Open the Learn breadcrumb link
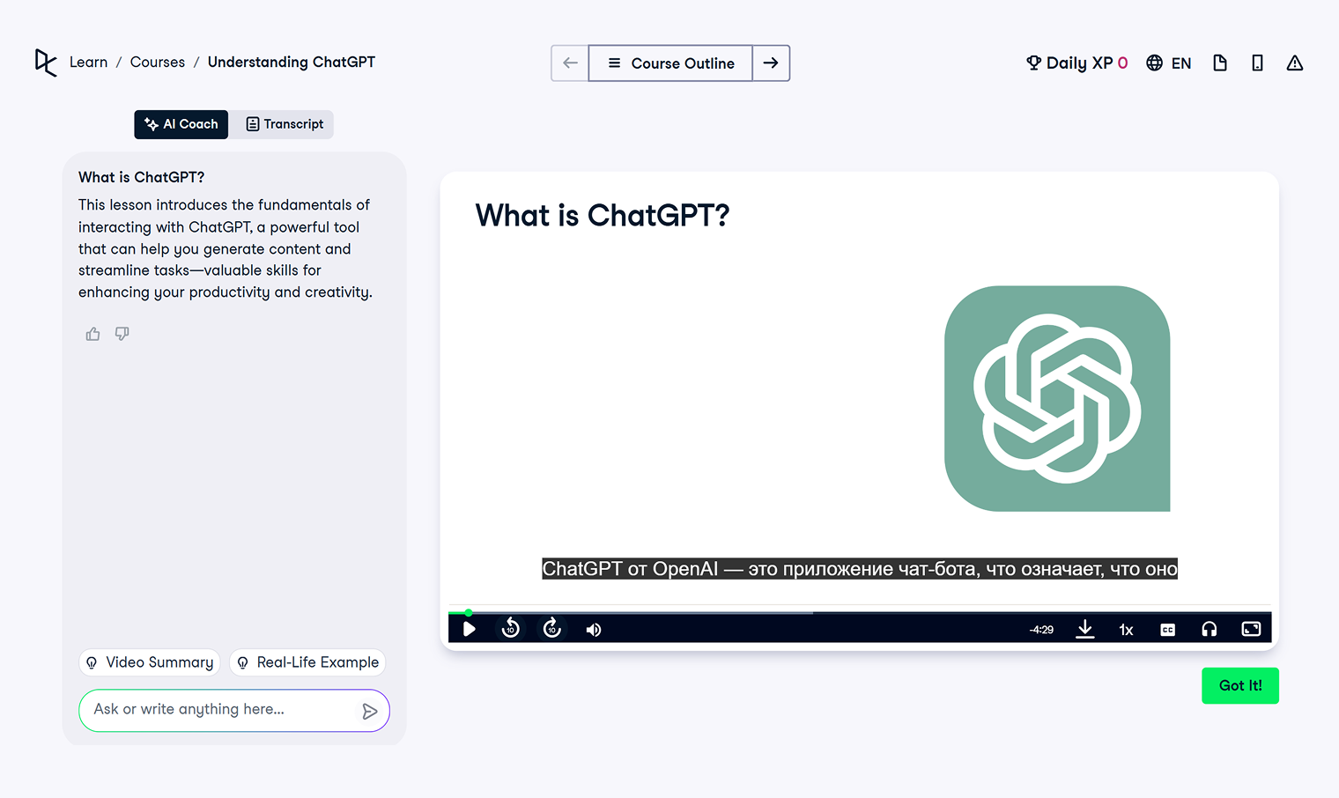Screen dimensions: 1339x798 point(88,63)
